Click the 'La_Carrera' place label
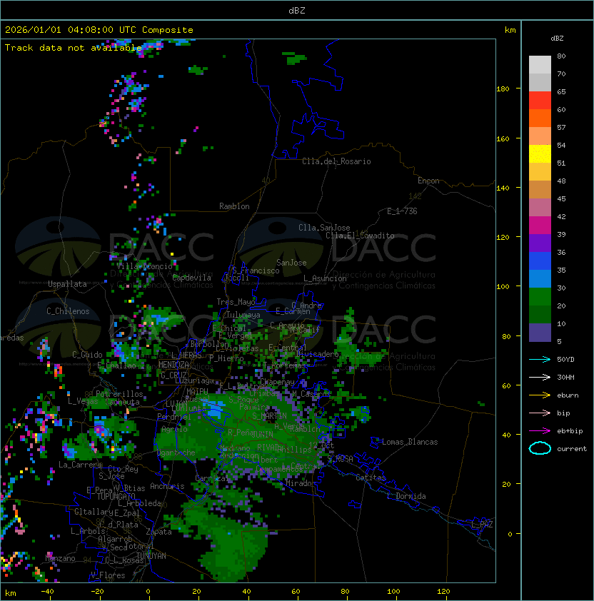594x601 pixels. click(x=80, y=465)
